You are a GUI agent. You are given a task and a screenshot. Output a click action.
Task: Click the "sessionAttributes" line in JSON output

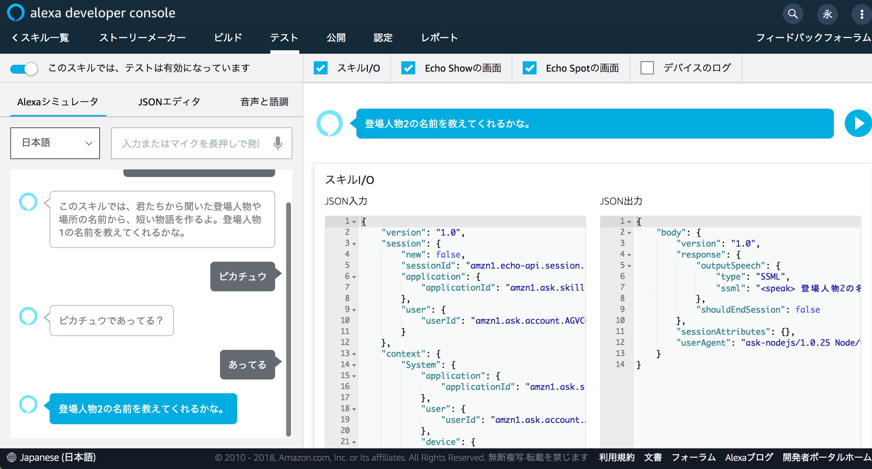click(735, 332)
